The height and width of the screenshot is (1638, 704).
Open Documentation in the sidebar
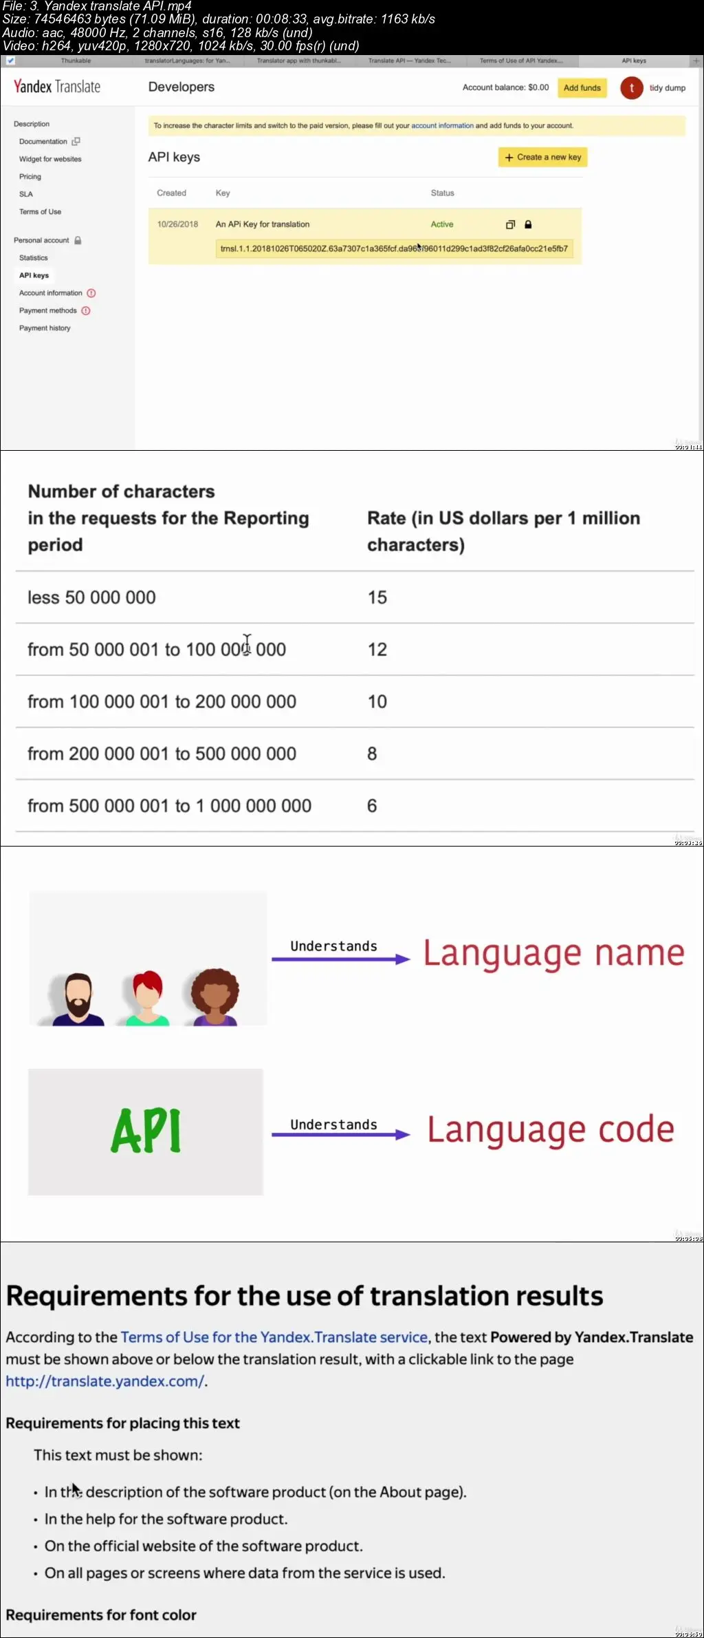click(43, 142)
